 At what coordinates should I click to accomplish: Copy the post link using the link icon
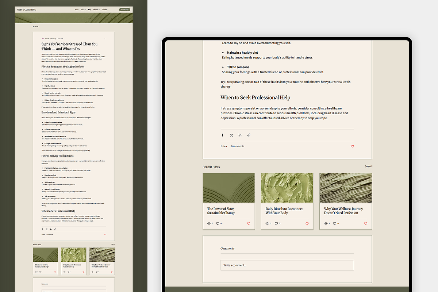[249, 135]
